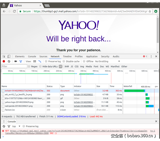
Task: Click the Filter text input field
Action: [14, 66]
